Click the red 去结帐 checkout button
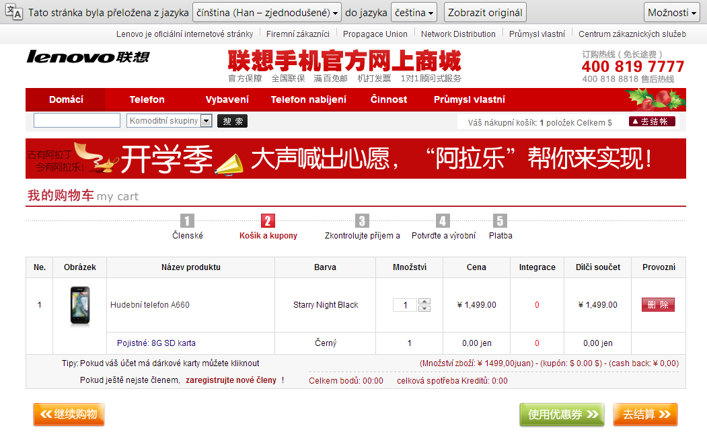Screen dimensions: 707x436 (652, 122)
